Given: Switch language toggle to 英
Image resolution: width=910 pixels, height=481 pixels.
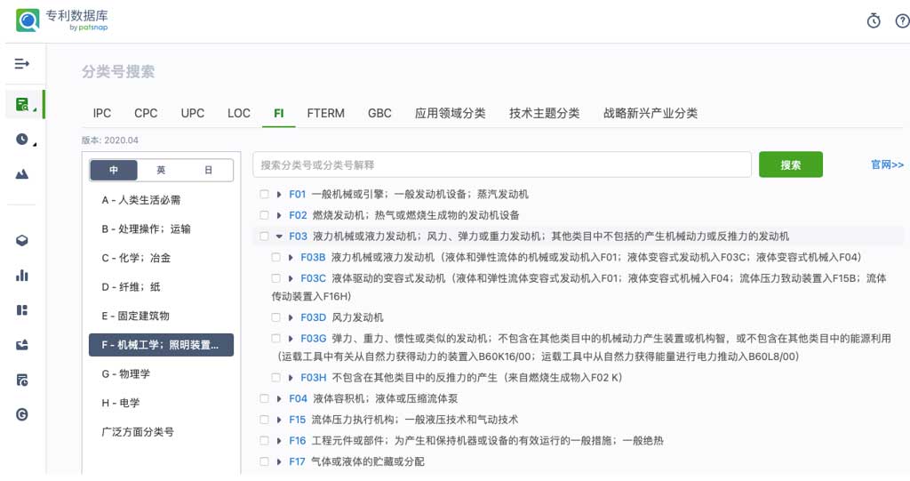Looking at the screenshot, I should pos(161,170).
